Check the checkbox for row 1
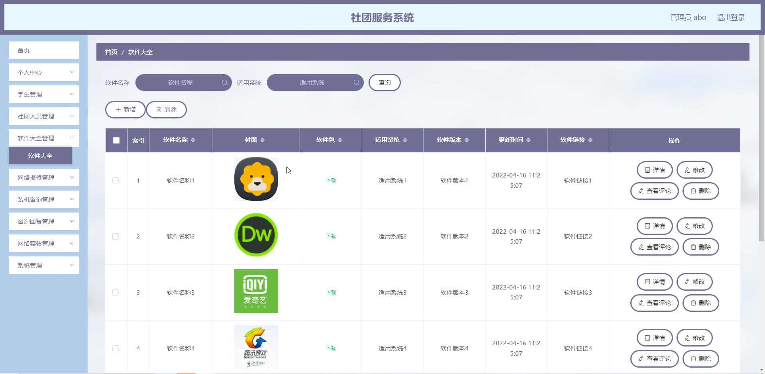The height and width of the screenshot is (374, 765). (x=116, y=181)
